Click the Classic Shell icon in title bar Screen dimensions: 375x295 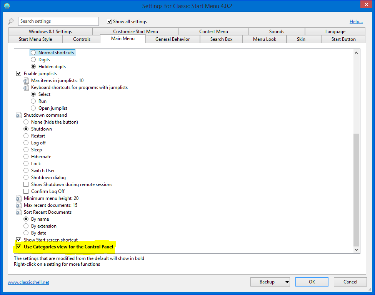pyautogui.click(x=7, y=6)
